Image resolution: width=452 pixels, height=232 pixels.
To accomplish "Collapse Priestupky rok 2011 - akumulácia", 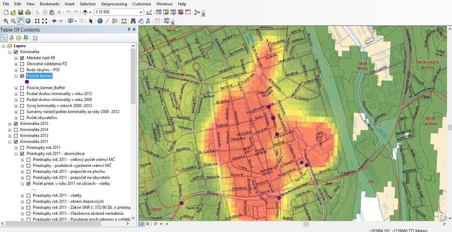I will click(16, 154).
